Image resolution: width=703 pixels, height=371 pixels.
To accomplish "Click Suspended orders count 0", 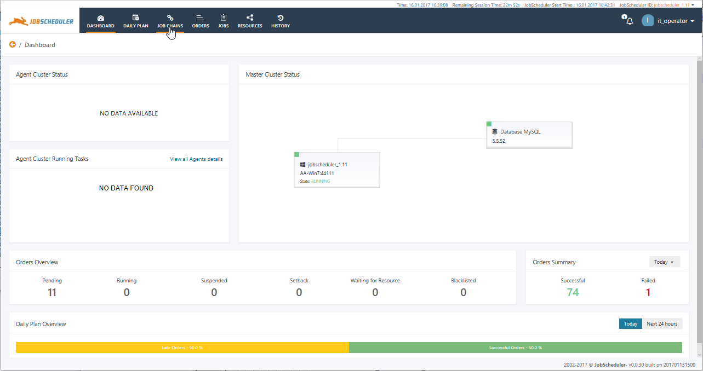I will [x=214, y=293].
